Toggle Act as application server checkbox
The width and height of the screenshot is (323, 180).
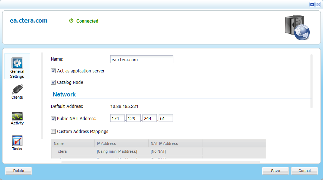coord(53,71)
